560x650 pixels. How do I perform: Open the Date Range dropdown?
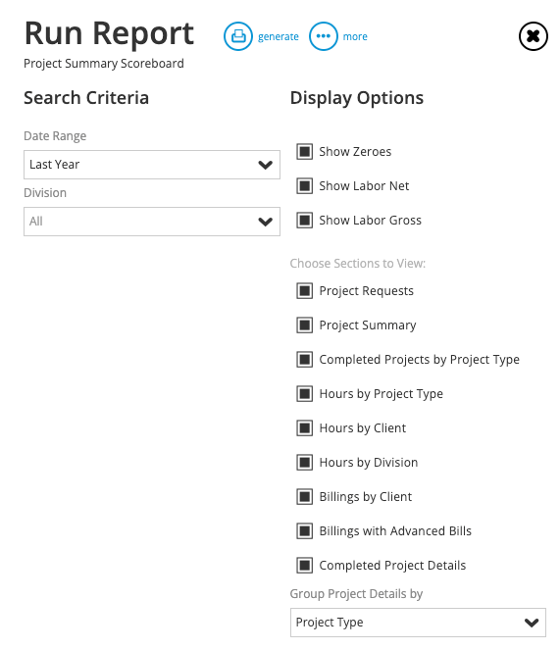[152, 165]
